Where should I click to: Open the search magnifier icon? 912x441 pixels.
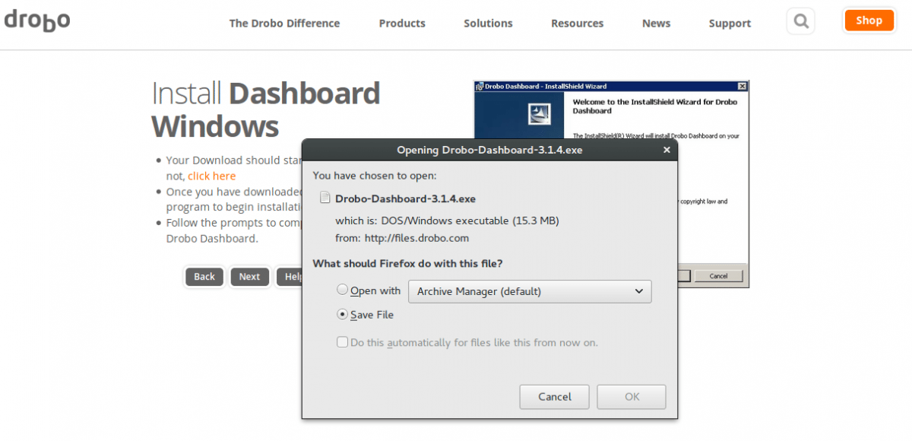pos(800,21)
